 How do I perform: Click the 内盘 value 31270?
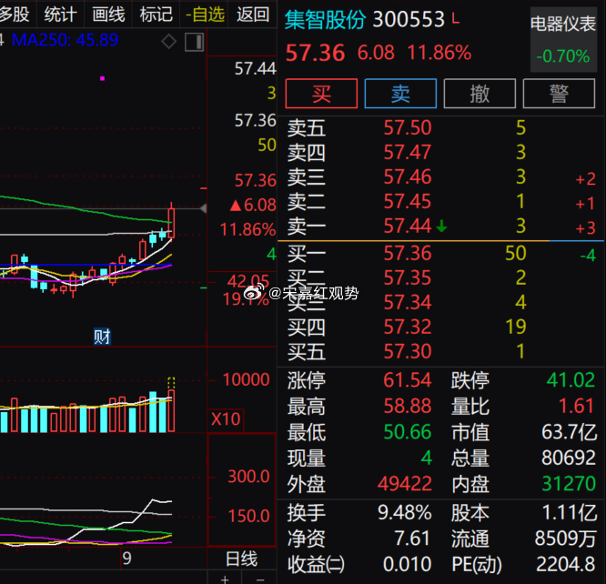point(569,484)
